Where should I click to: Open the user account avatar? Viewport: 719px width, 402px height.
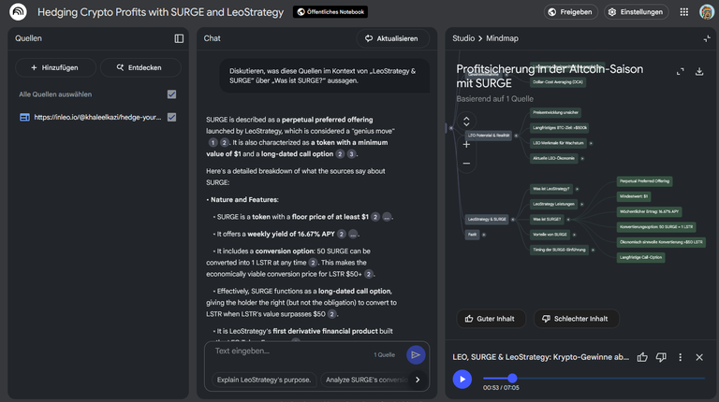(x=707, y=12)
